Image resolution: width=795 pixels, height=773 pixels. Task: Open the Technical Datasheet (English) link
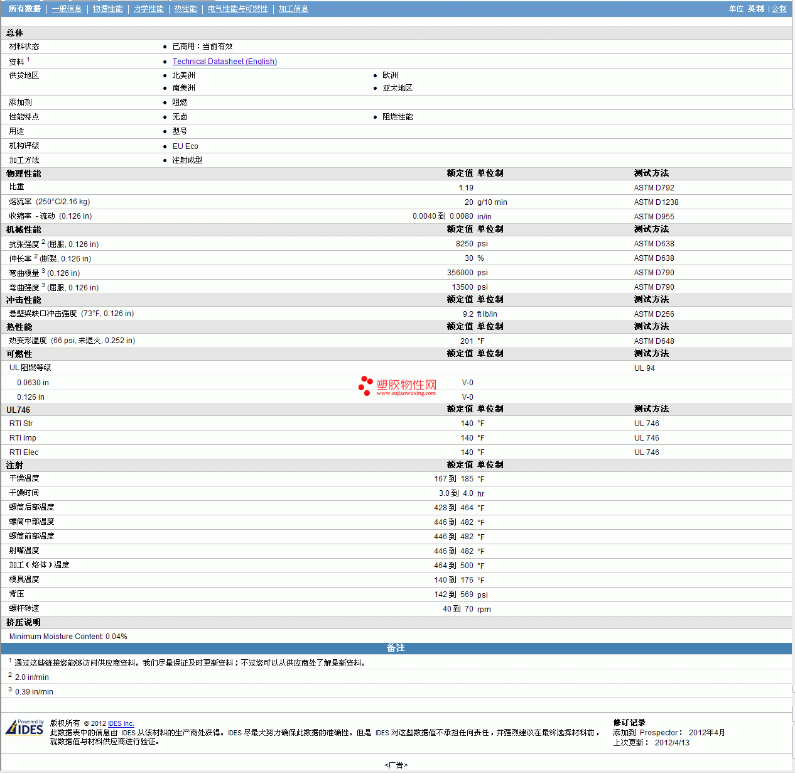tap(224, 62)
